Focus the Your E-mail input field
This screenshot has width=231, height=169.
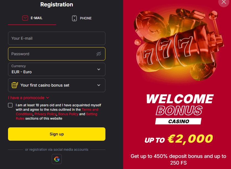coord(57,38)
